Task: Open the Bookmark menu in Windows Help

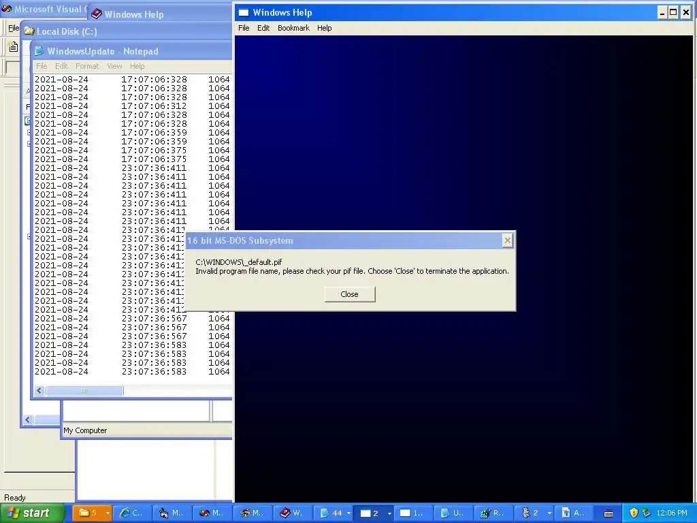Action: [x=293, y=28]
